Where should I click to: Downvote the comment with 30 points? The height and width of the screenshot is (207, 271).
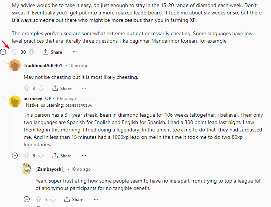31,52
